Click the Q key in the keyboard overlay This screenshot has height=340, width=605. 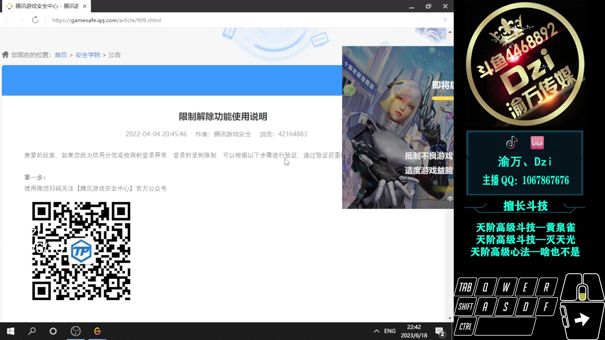[486, 287]
